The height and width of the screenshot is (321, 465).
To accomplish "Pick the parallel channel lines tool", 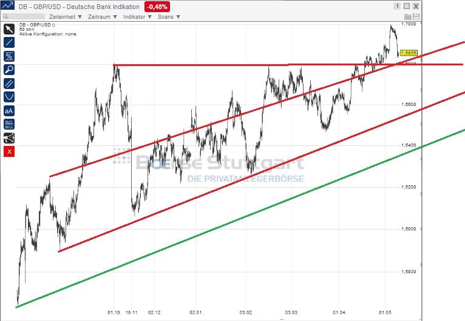I will 9,84.
